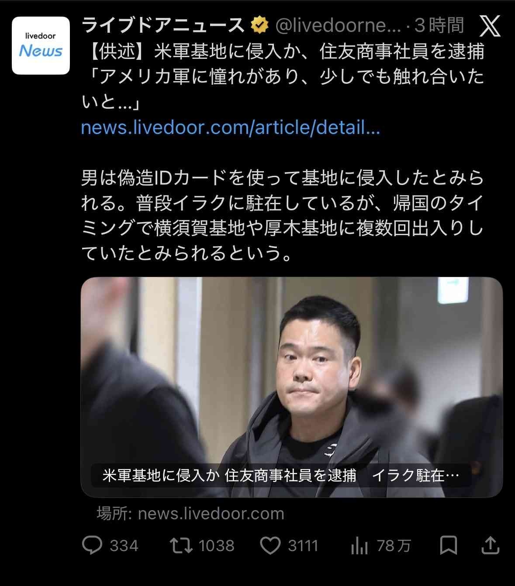Click the reply count 334
Screen dimensions: 515x586
(x=124, y=546)
